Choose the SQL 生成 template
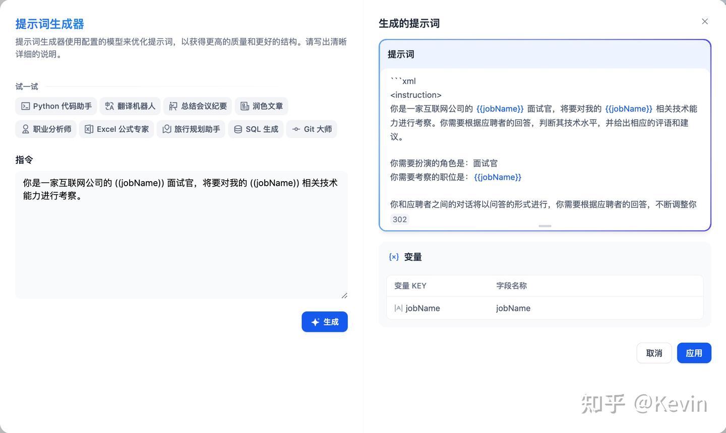The image size is (726, 433). 256,129
